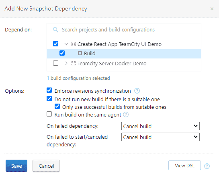Open help for Run build on same agent
219x177 pixels.
[x=126, y=115]
